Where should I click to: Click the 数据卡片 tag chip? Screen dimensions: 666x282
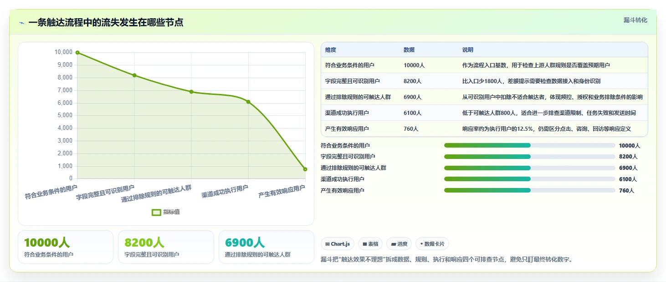(x=432, y=244)
